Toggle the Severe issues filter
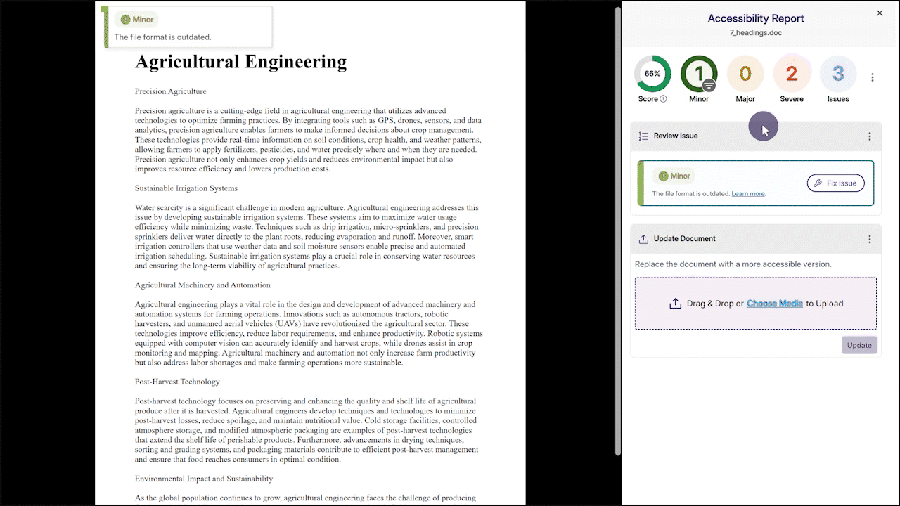 [x=792, y=74]
